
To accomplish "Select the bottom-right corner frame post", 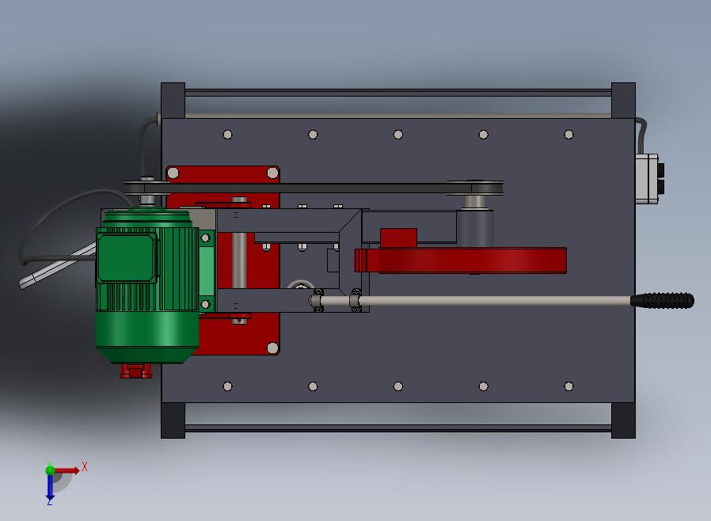I will (x=623, y=420).
